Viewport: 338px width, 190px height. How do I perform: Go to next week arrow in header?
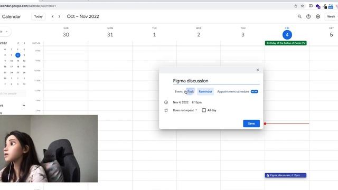[59, 16]
